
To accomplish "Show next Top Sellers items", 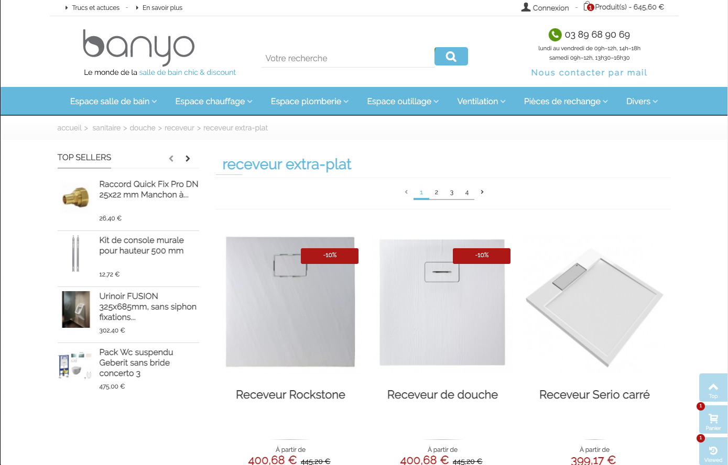I will 188,158.
